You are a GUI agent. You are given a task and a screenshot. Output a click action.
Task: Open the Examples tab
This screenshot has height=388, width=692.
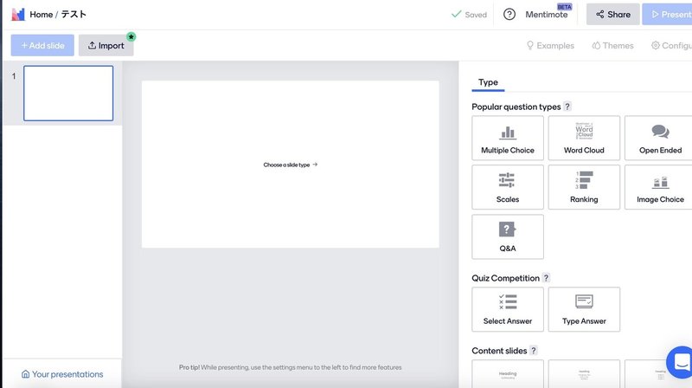(x=550, y=46)
